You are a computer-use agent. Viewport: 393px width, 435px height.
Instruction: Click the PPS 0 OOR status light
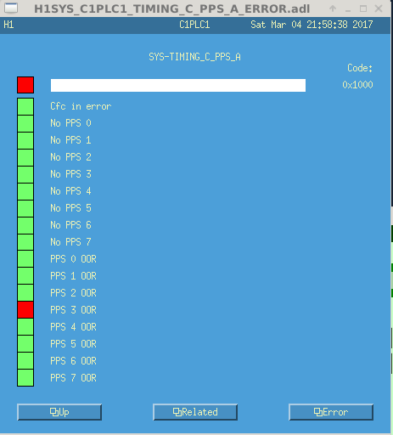(25, 259)
